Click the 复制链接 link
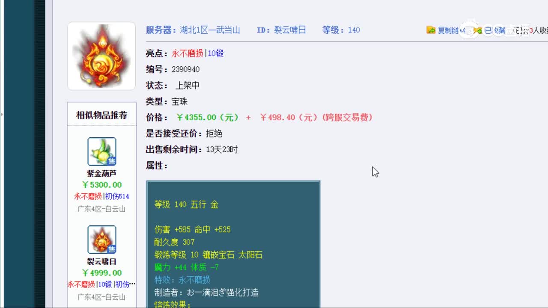This screenshot has height=308, width=548. [x=451, y=30]
